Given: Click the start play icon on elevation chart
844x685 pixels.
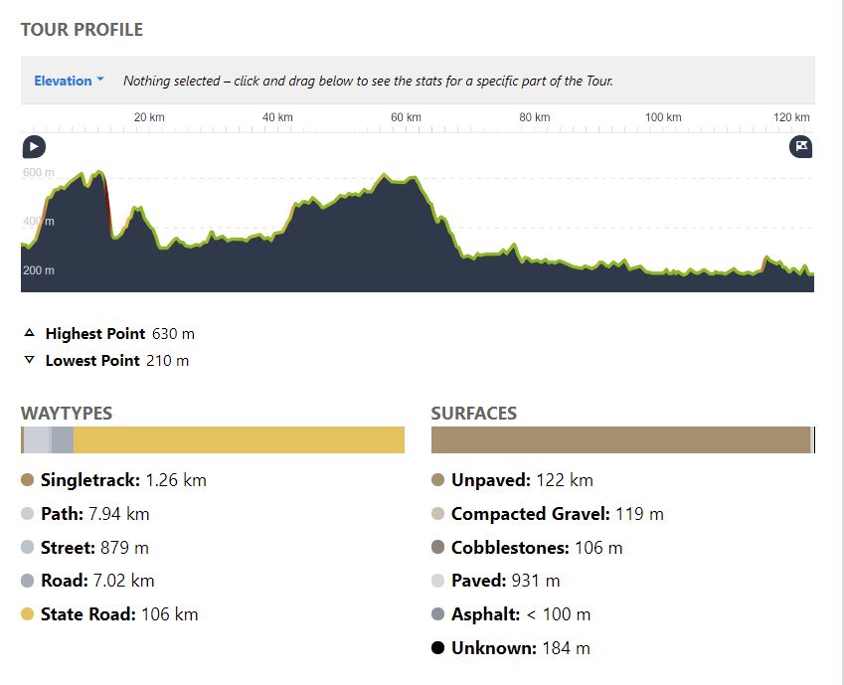Looking at the screenshot, I should pyautogui.click(x=34, y=147).
